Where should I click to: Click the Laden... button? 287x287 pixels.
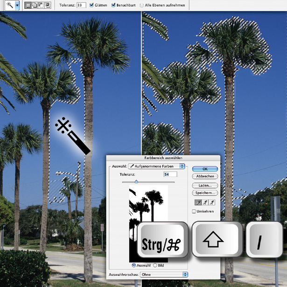tap(205, 185)
